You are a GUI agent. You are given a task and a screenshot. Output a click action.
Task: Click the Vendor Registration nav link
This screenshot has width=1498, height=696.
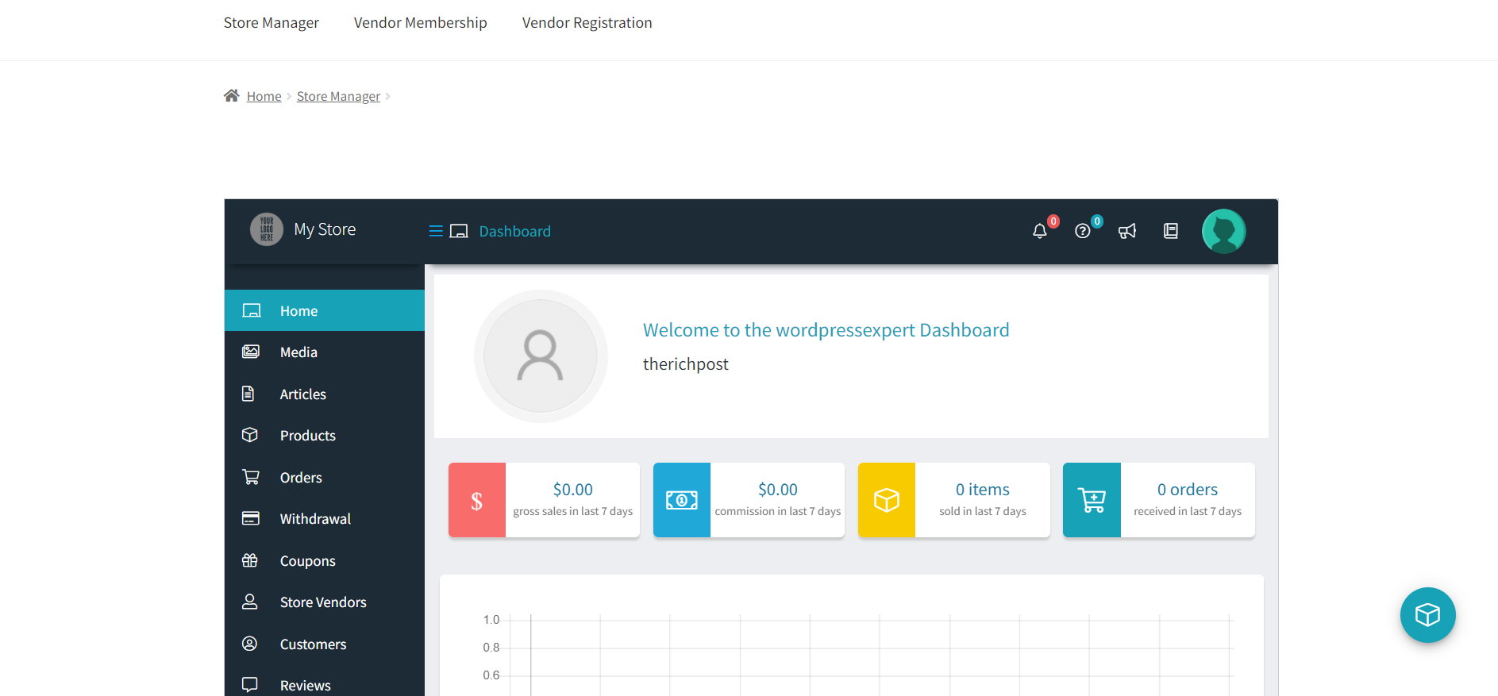click(x=587, y=23)
